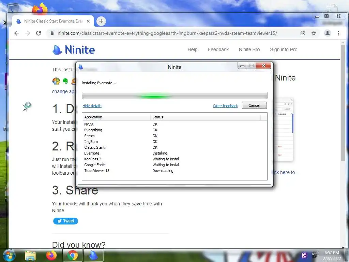The width and height of the screenshot is (349, 262).
Task: Maximize the Chrome window
Action: click(x=327, y=16)
